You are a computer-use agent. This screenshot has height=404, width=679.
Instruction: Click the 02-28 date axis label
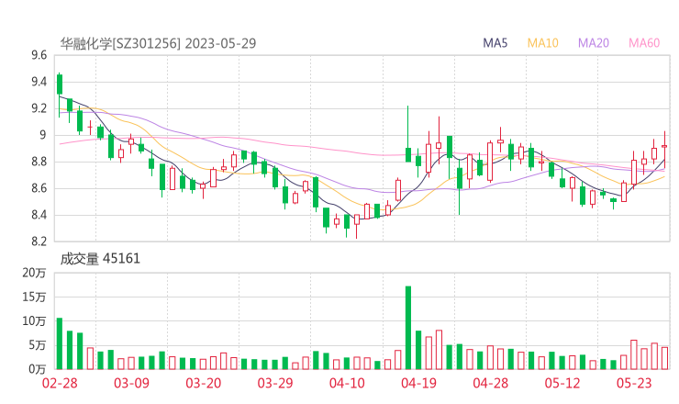pos(60,383)
